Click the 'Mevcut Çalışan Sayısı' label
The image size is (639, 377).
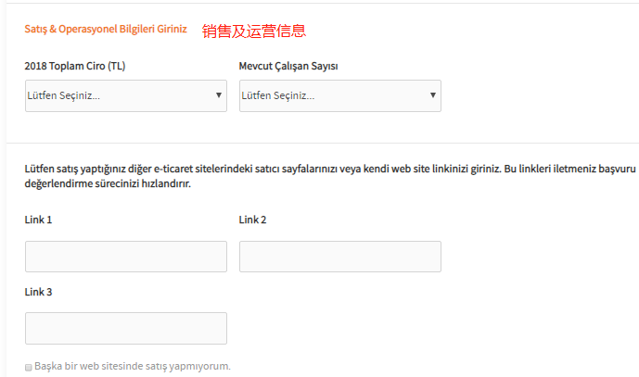point(294,66)
